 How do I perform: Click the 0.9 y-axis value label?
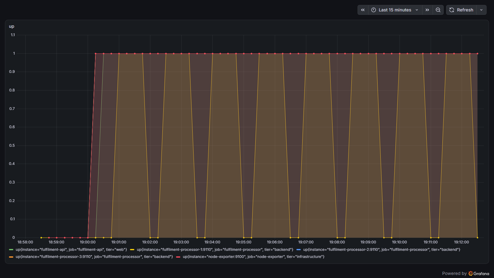tap(12, 72)
